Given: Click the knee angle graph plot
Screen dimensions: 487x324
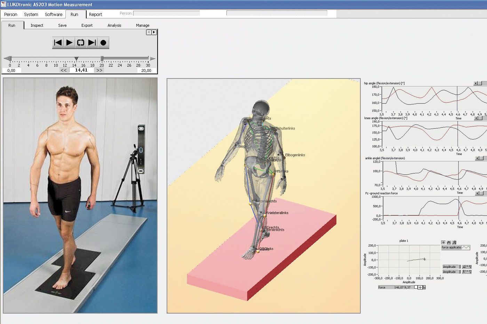Looking at the screenshot, I should click(x=434, y=134).
